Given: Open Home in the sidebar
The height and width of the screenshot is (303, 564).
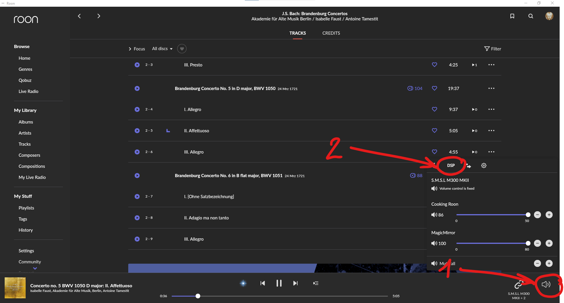Looking at the screenshot, I should tap(24, 58).
